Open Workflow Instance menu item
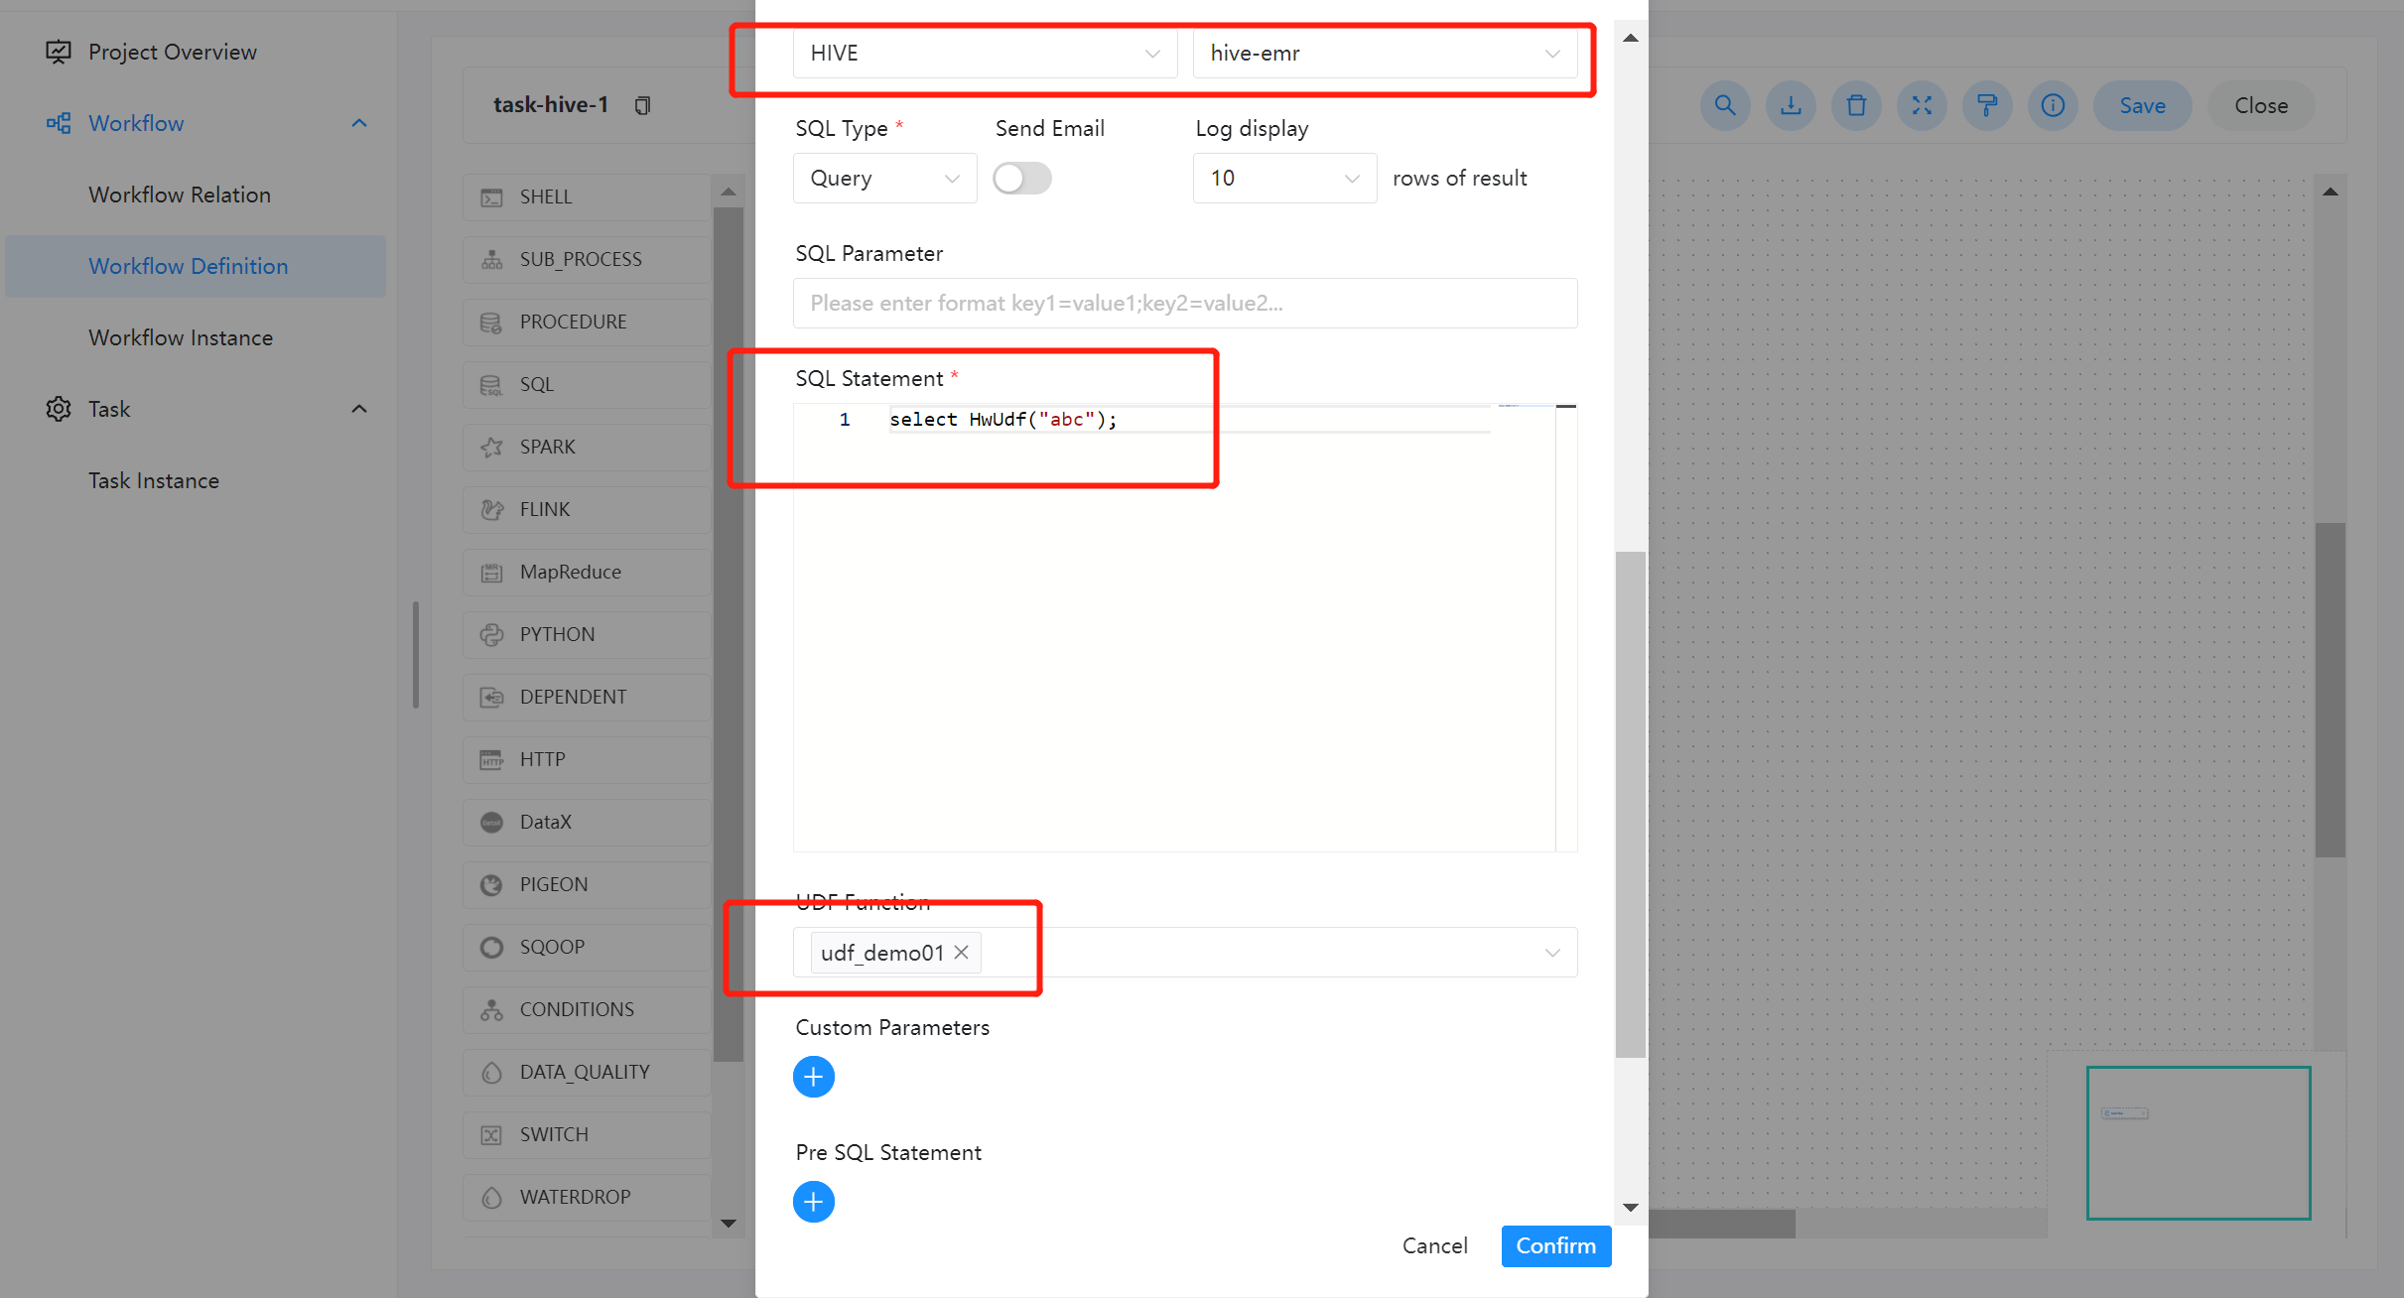 coord(181,337)
